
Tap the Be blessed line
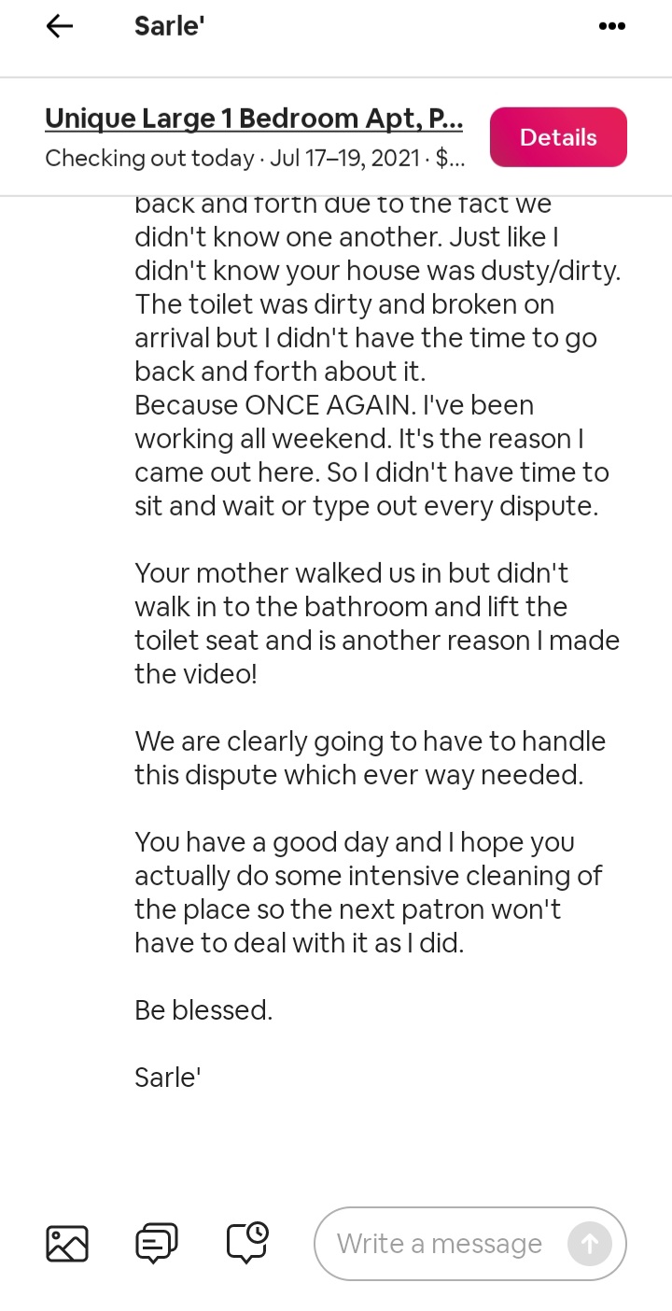pos(203,1010)
